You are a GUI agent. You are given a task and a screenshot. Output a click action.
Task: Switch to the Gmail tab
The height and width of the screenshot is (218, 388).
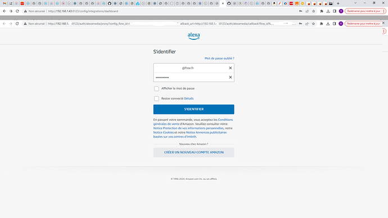click(4, 3)
